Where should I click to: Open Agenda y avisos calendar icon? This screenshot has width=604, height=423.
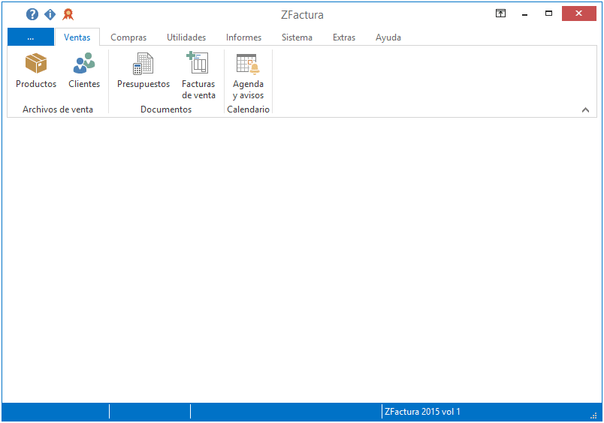tap(248, 64)
